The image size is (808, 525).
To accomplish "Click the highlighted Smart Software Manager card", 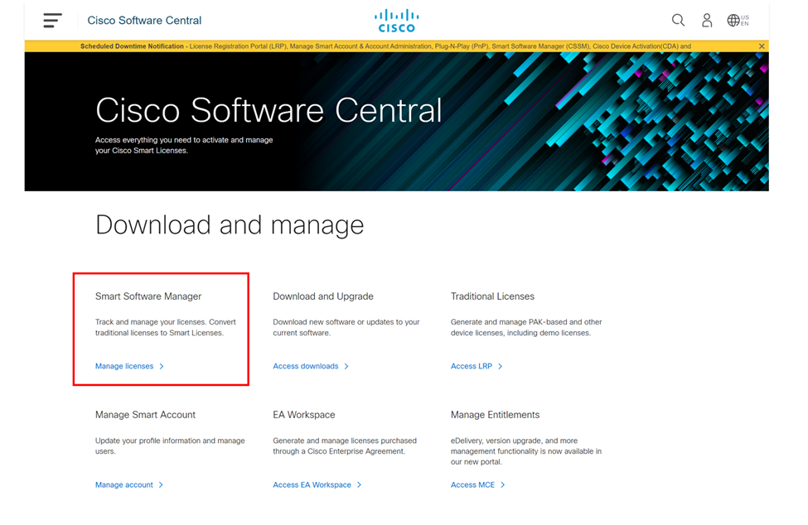I will [x=161, y=328].
